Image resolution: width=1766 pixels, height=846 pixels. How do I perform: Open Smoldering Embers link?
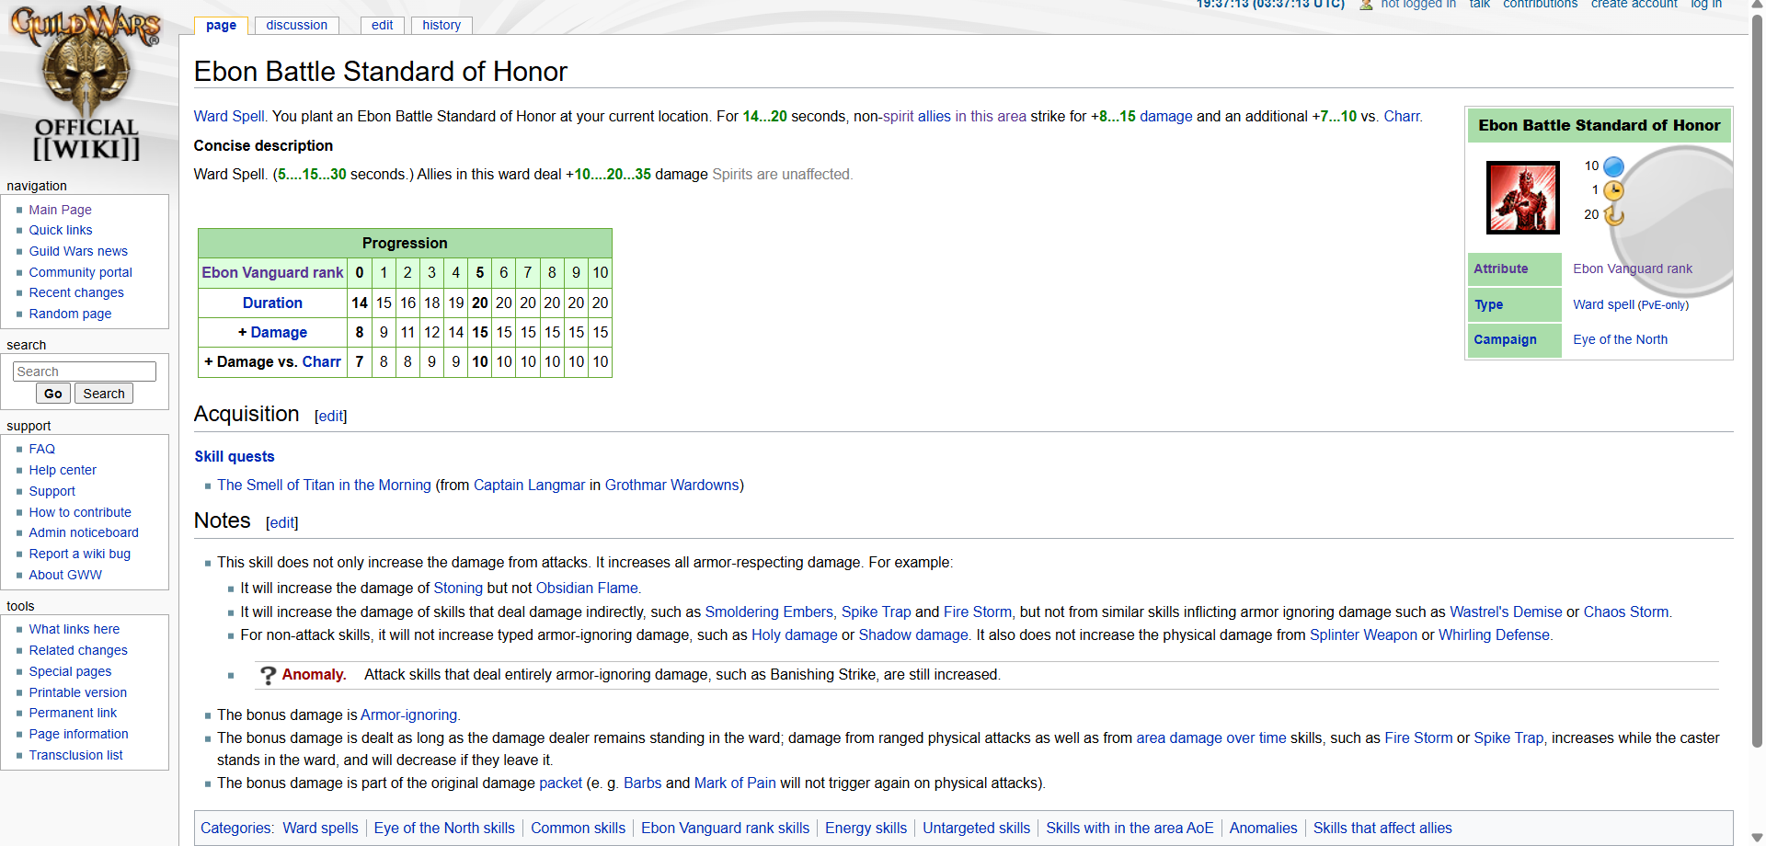[769, 612]
